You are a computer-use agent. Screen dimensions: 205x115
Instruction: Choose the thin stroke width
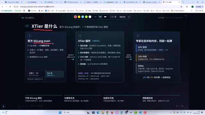(x=95, y=17)
